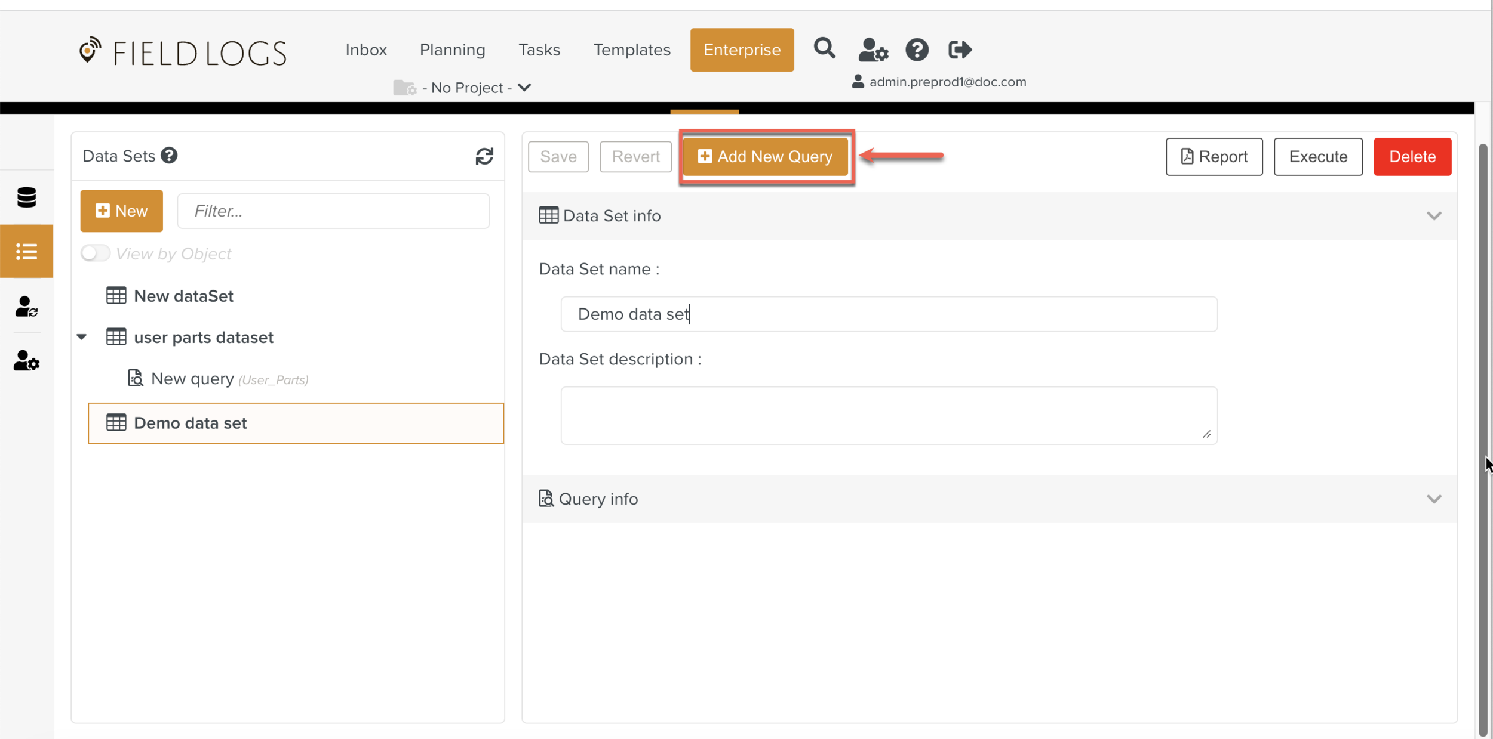Open user sync icon in sidebar
Screen dimensions: 1493x739
point(26,307)
